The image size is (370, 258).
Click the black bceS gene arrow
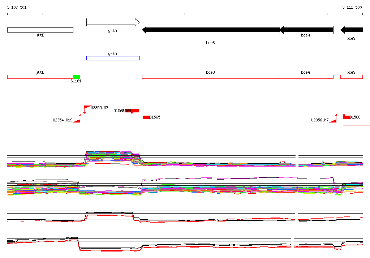tap(352, 30)
